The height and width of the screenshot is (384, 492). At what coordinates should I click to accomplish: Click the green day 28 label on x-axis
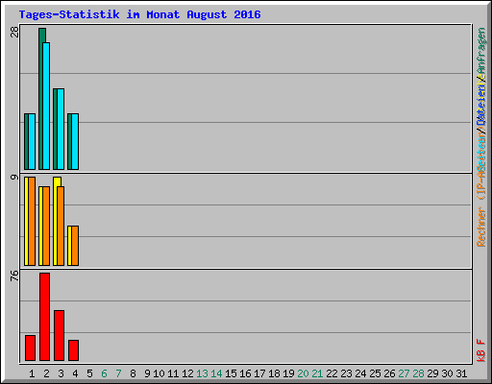418,373
